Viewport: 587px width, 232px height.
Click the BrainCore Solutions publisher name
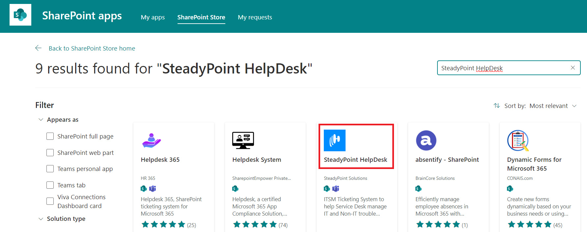pos(435,178)
